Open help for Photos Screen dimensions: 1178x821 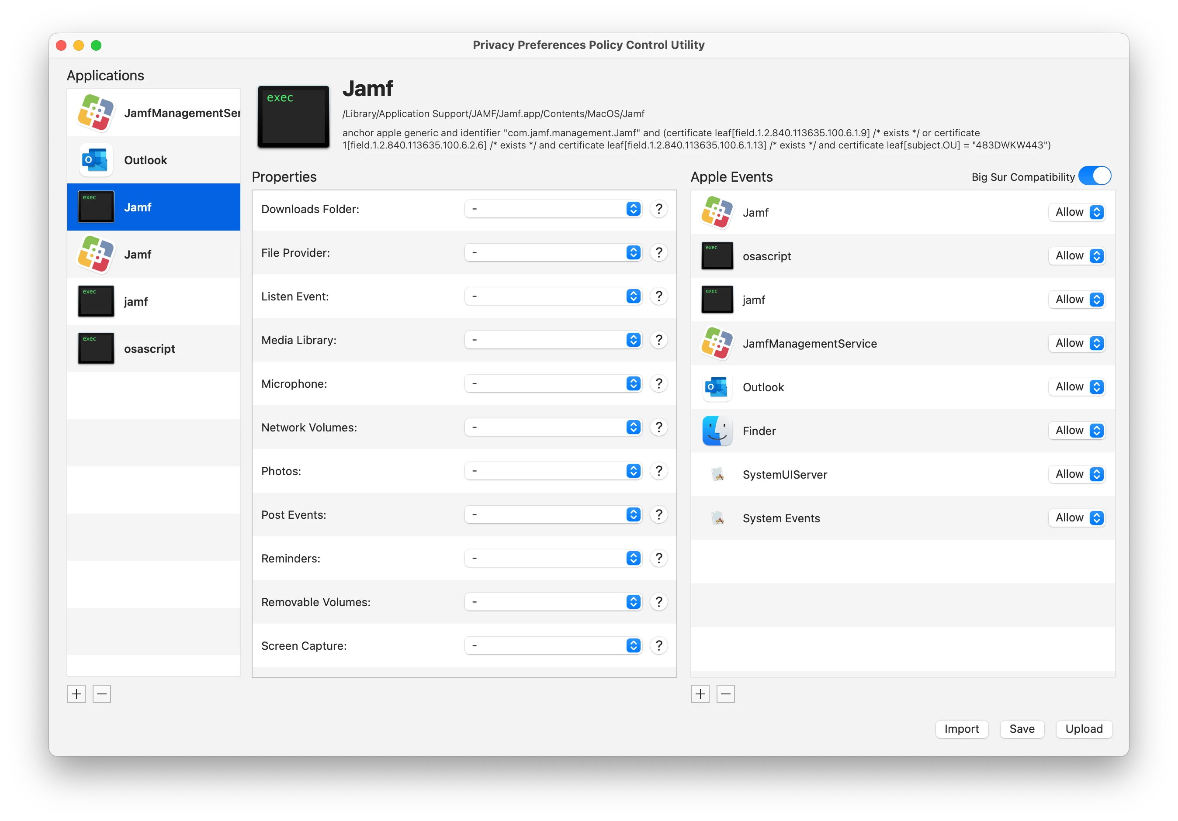coord(659,471)
